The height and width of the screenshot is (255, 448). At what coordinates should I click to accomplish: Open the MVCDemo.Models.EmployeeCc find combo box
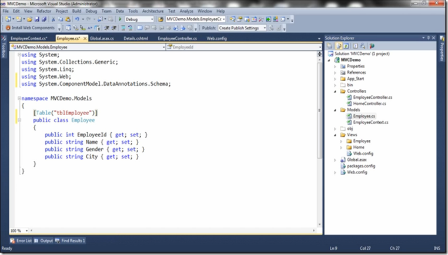point(196,19)
